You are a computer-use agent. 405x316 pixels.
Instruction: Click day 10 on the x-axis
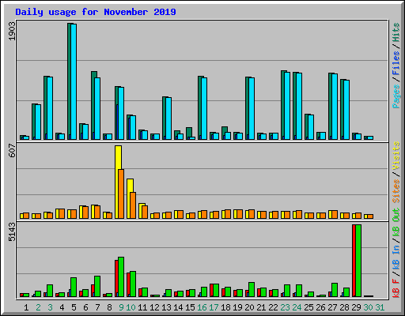pos(131,307)
